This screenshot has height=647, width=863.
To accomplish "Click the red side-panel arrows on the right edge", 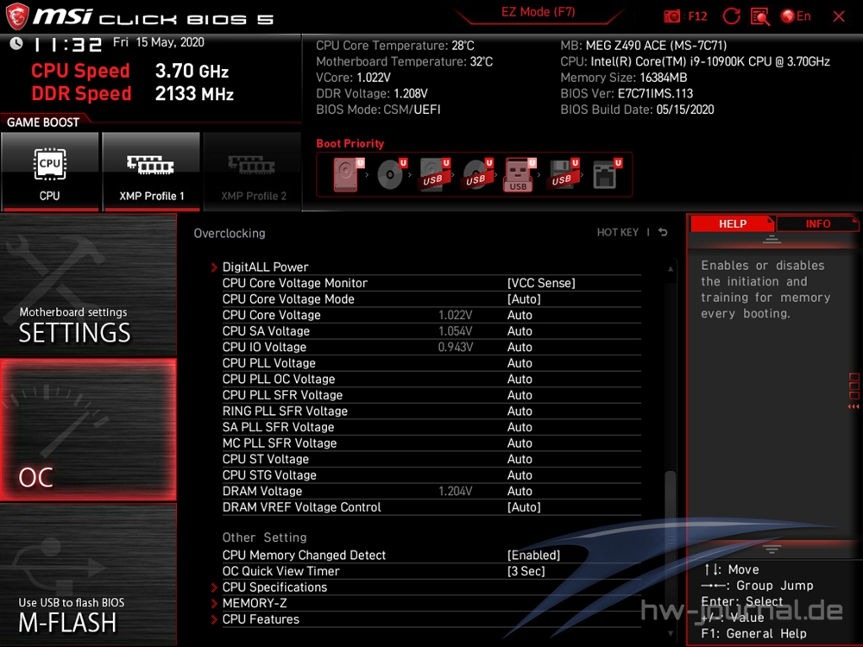I will [854, 406].
